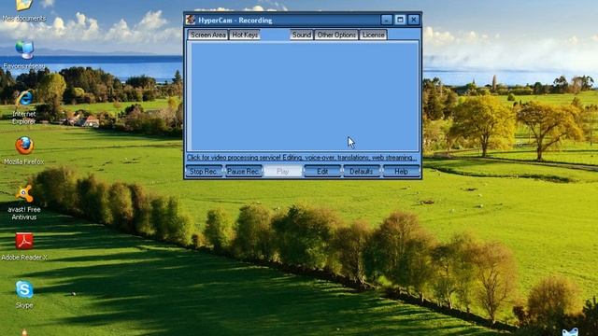Open the Edit button in HyperCam
Image resolution: width=598 pixels, height=336 pixels.
click(322, 172)
